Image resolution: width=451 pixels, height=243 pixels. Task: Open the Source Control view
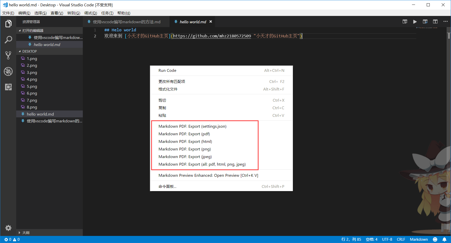click(8, 55)
